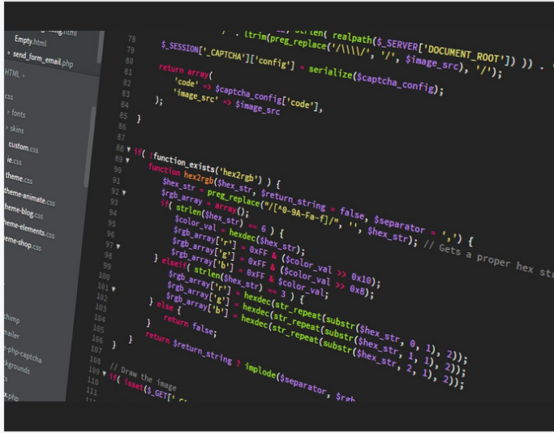The image size is (554, 433).
Task: Click the 'function hex2rgb' declaration
Action: click(181, 174)
